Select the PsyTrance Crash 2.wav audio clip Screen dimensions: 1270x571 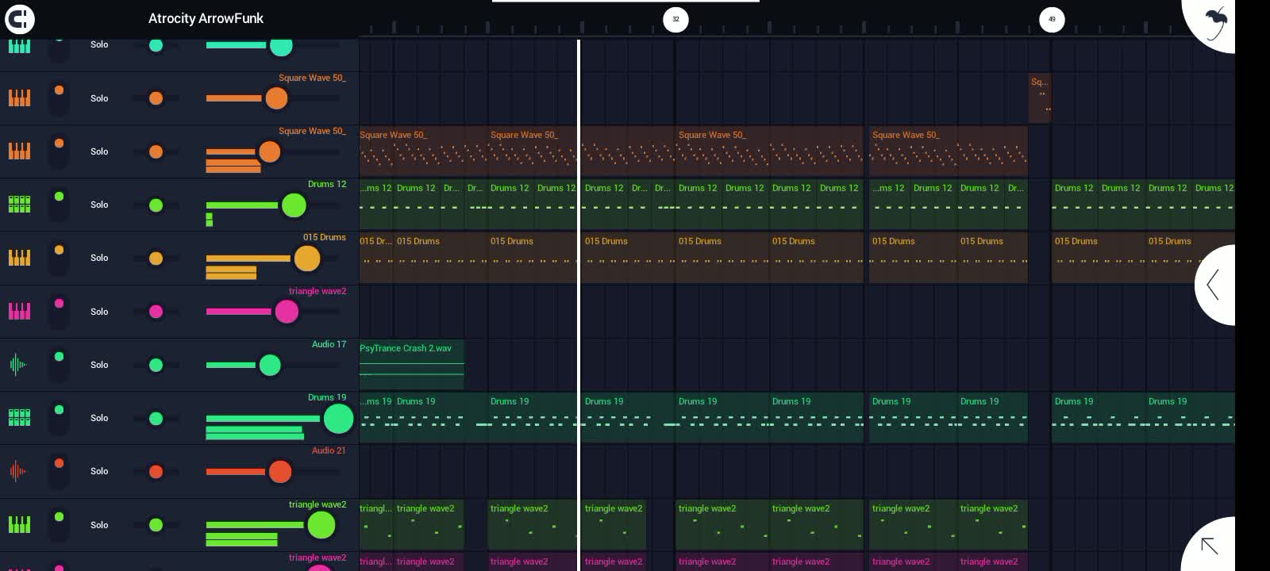[x=411, y=365]
